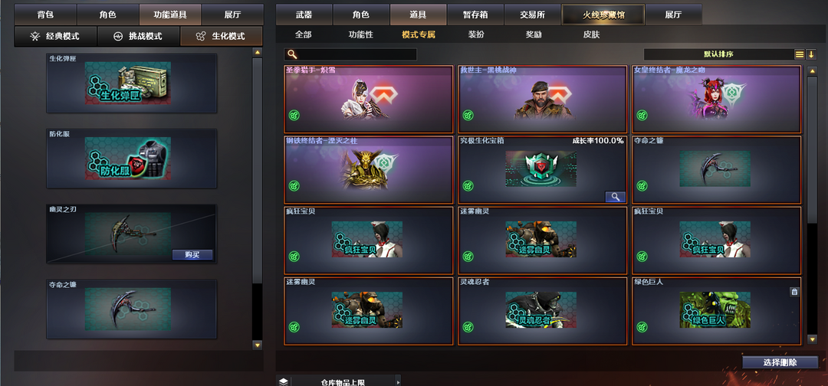The image size is (828, 386).
Task: Open the 默认排序 sorting dropdown
Action: tap(718, 54)
